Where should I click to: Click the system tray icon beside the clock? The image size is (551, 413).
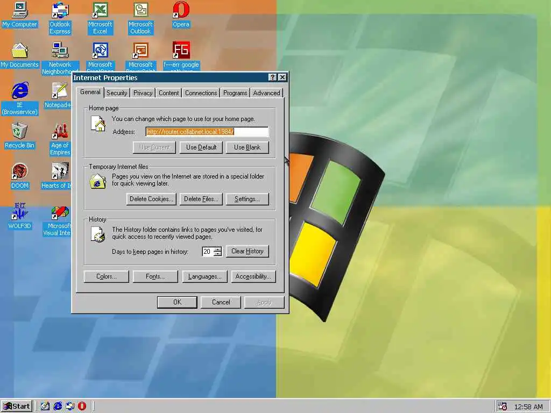pyautogui.click(x=503, y=407)
